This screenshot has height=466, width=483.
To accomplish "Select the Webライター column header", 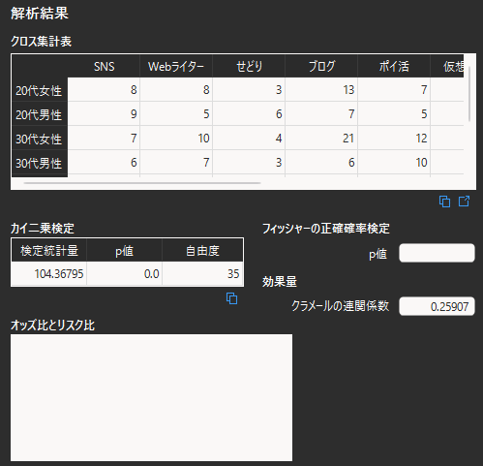I will (x=176, y=66).
